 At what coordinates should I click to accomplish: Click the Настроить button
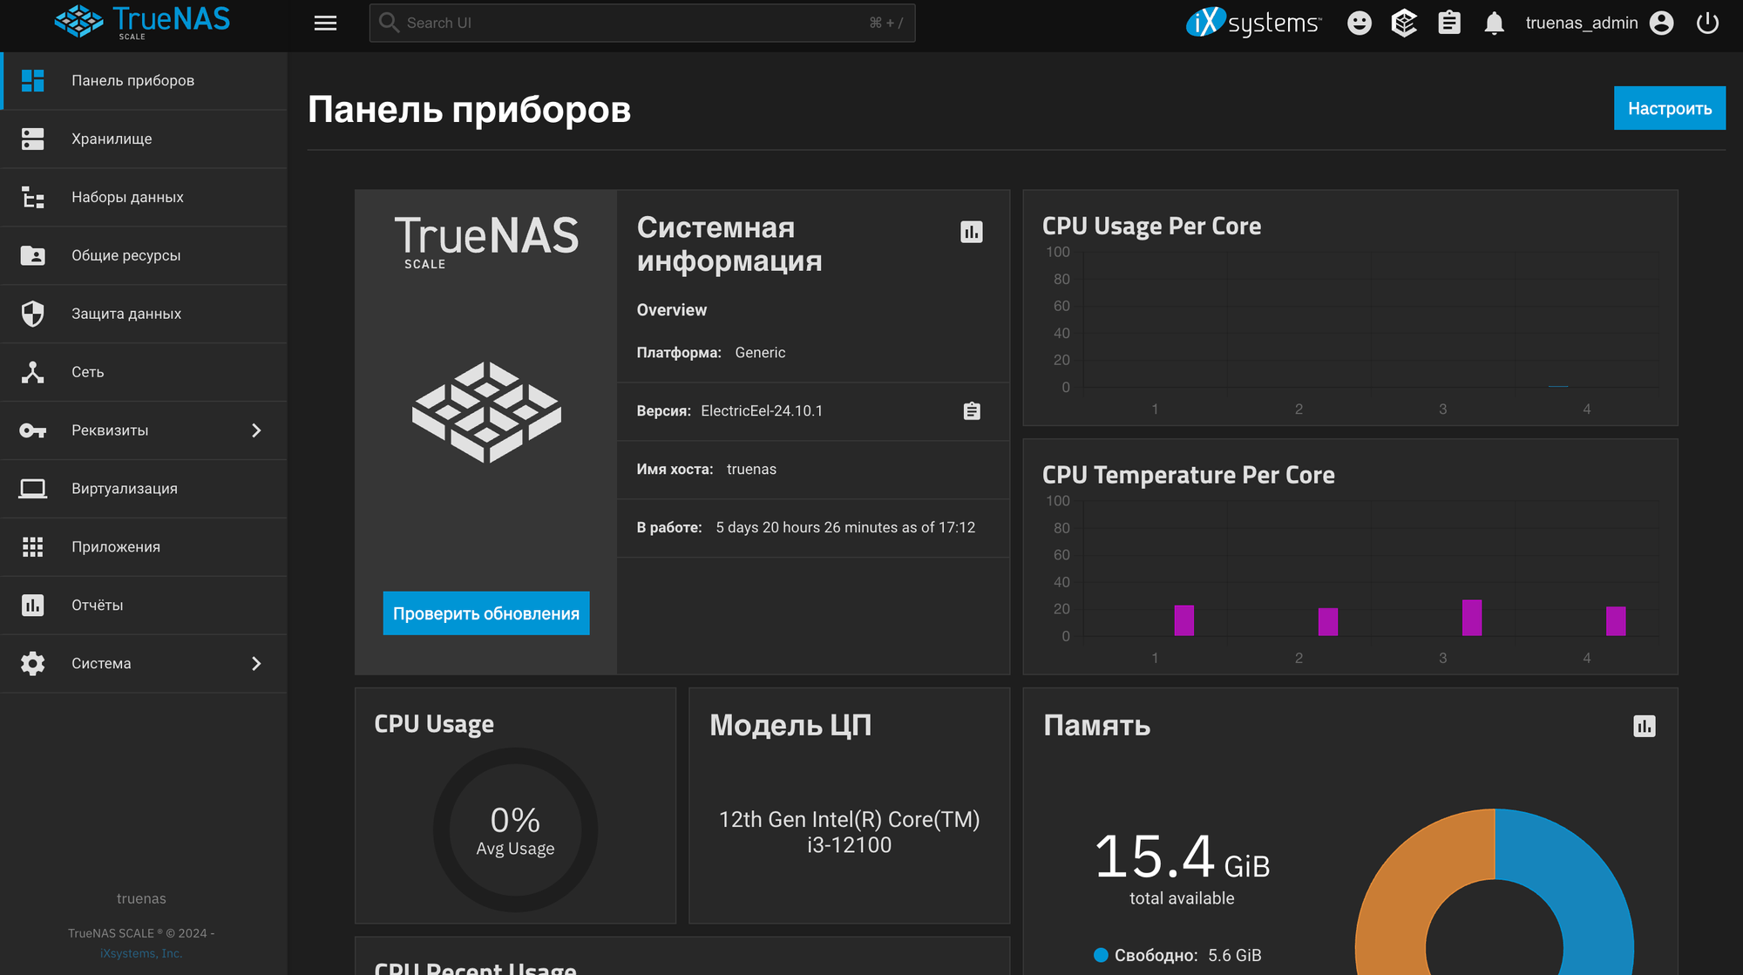[1669, 108]
